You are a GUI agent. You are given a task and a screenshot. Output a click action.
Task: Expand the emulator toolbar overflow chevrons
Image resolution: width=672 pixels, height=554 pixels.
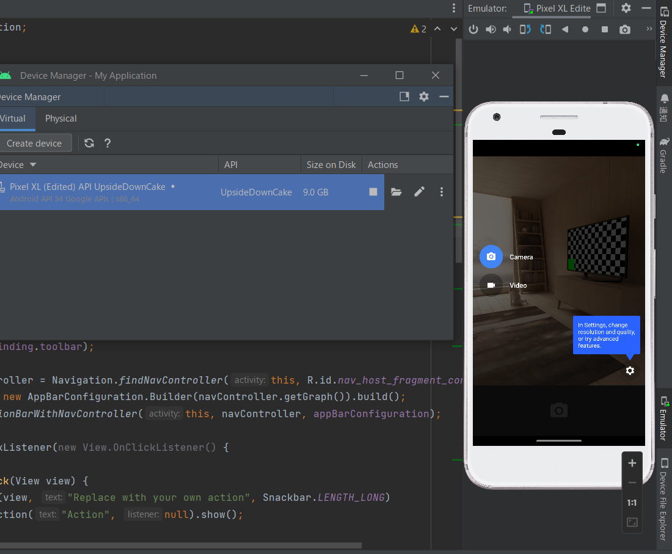(649, 29)
